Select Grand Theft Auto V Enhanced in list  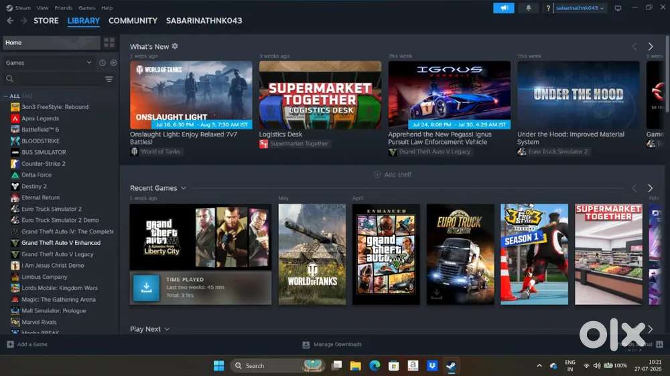pyautogui.click(x=61, y=243)
